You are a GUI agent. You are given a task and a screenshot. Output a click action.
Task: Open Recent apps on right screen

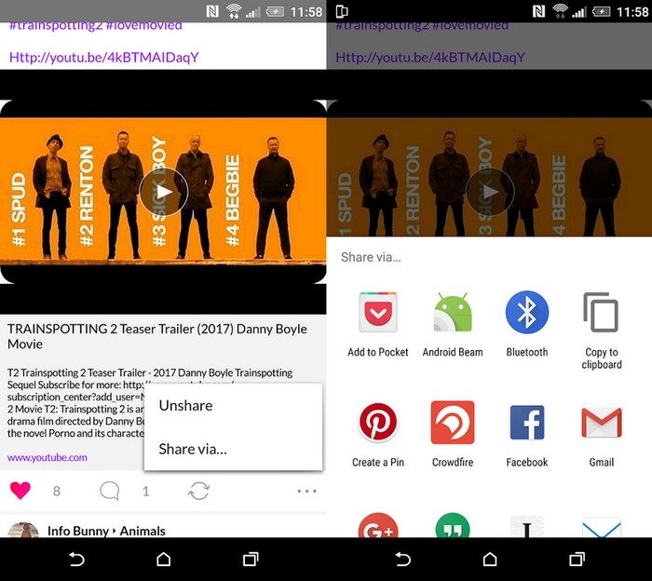(577, 559)
